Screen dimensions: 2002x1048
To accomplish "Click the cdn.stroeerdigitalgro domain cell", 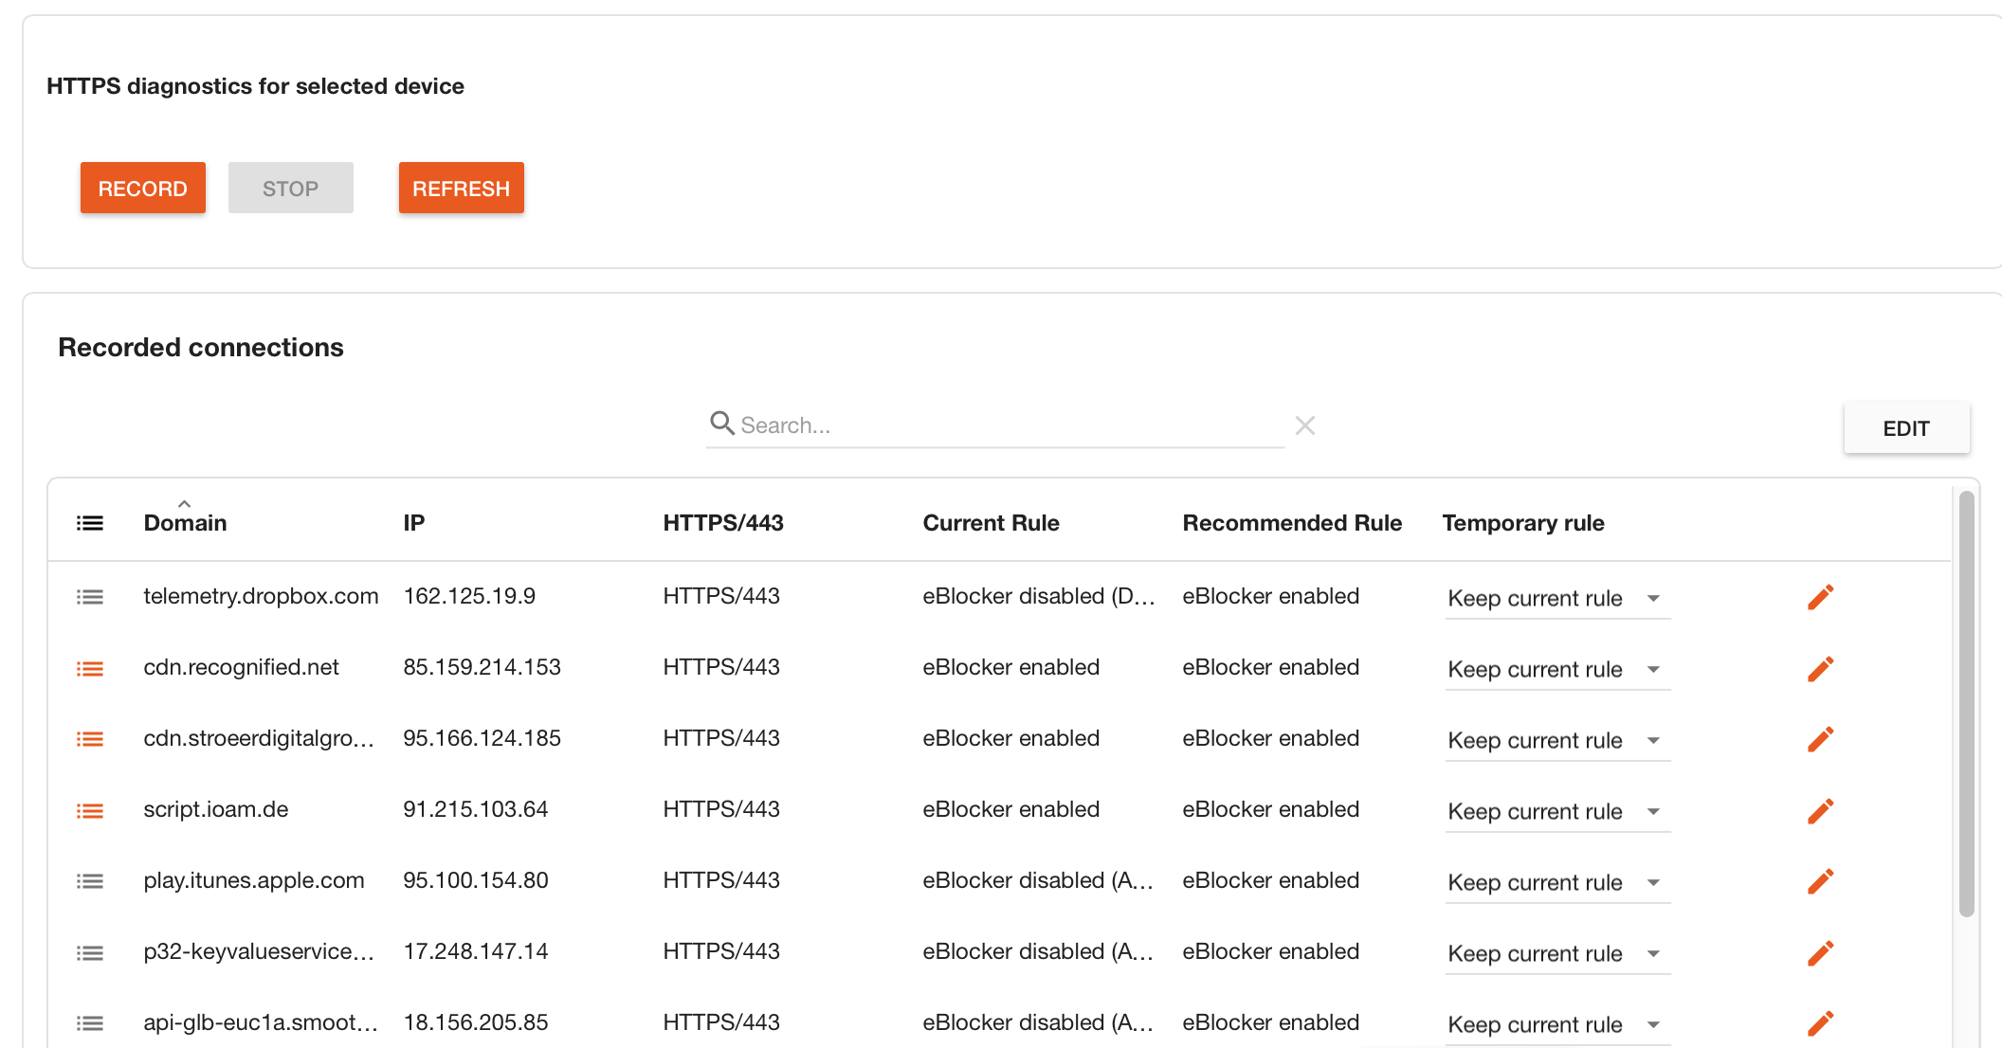I will coord(259,738).
